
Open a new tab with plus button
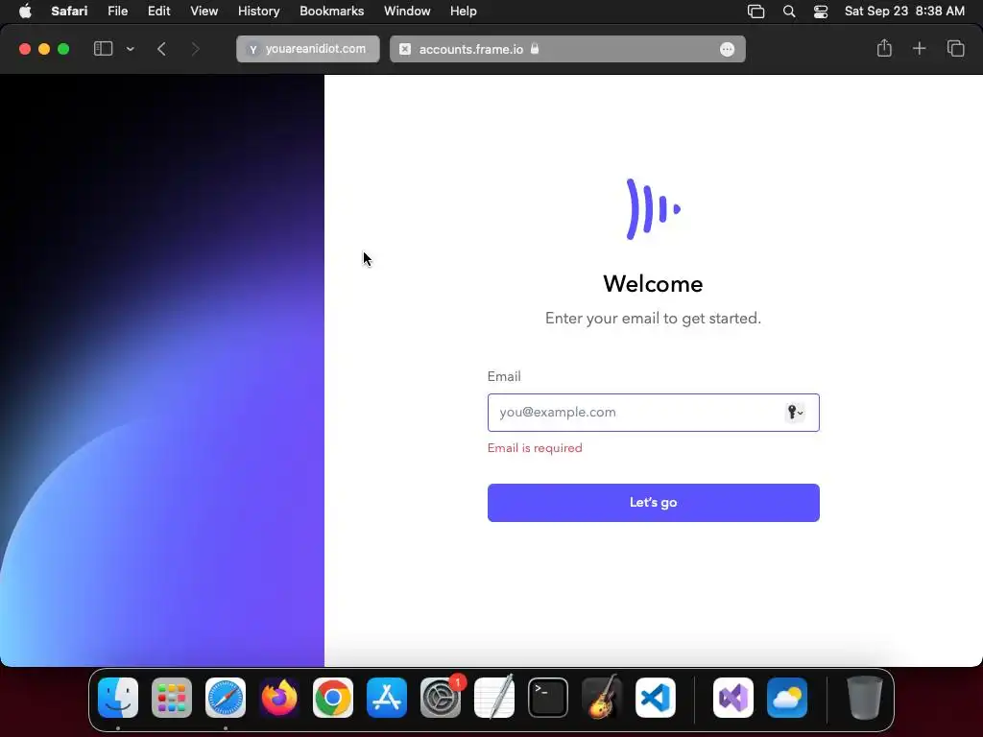(x=919, y=48)
